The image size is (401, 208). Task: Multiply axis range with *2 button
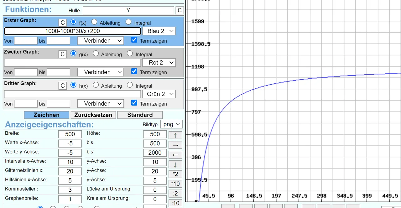(x=175, y=174)
